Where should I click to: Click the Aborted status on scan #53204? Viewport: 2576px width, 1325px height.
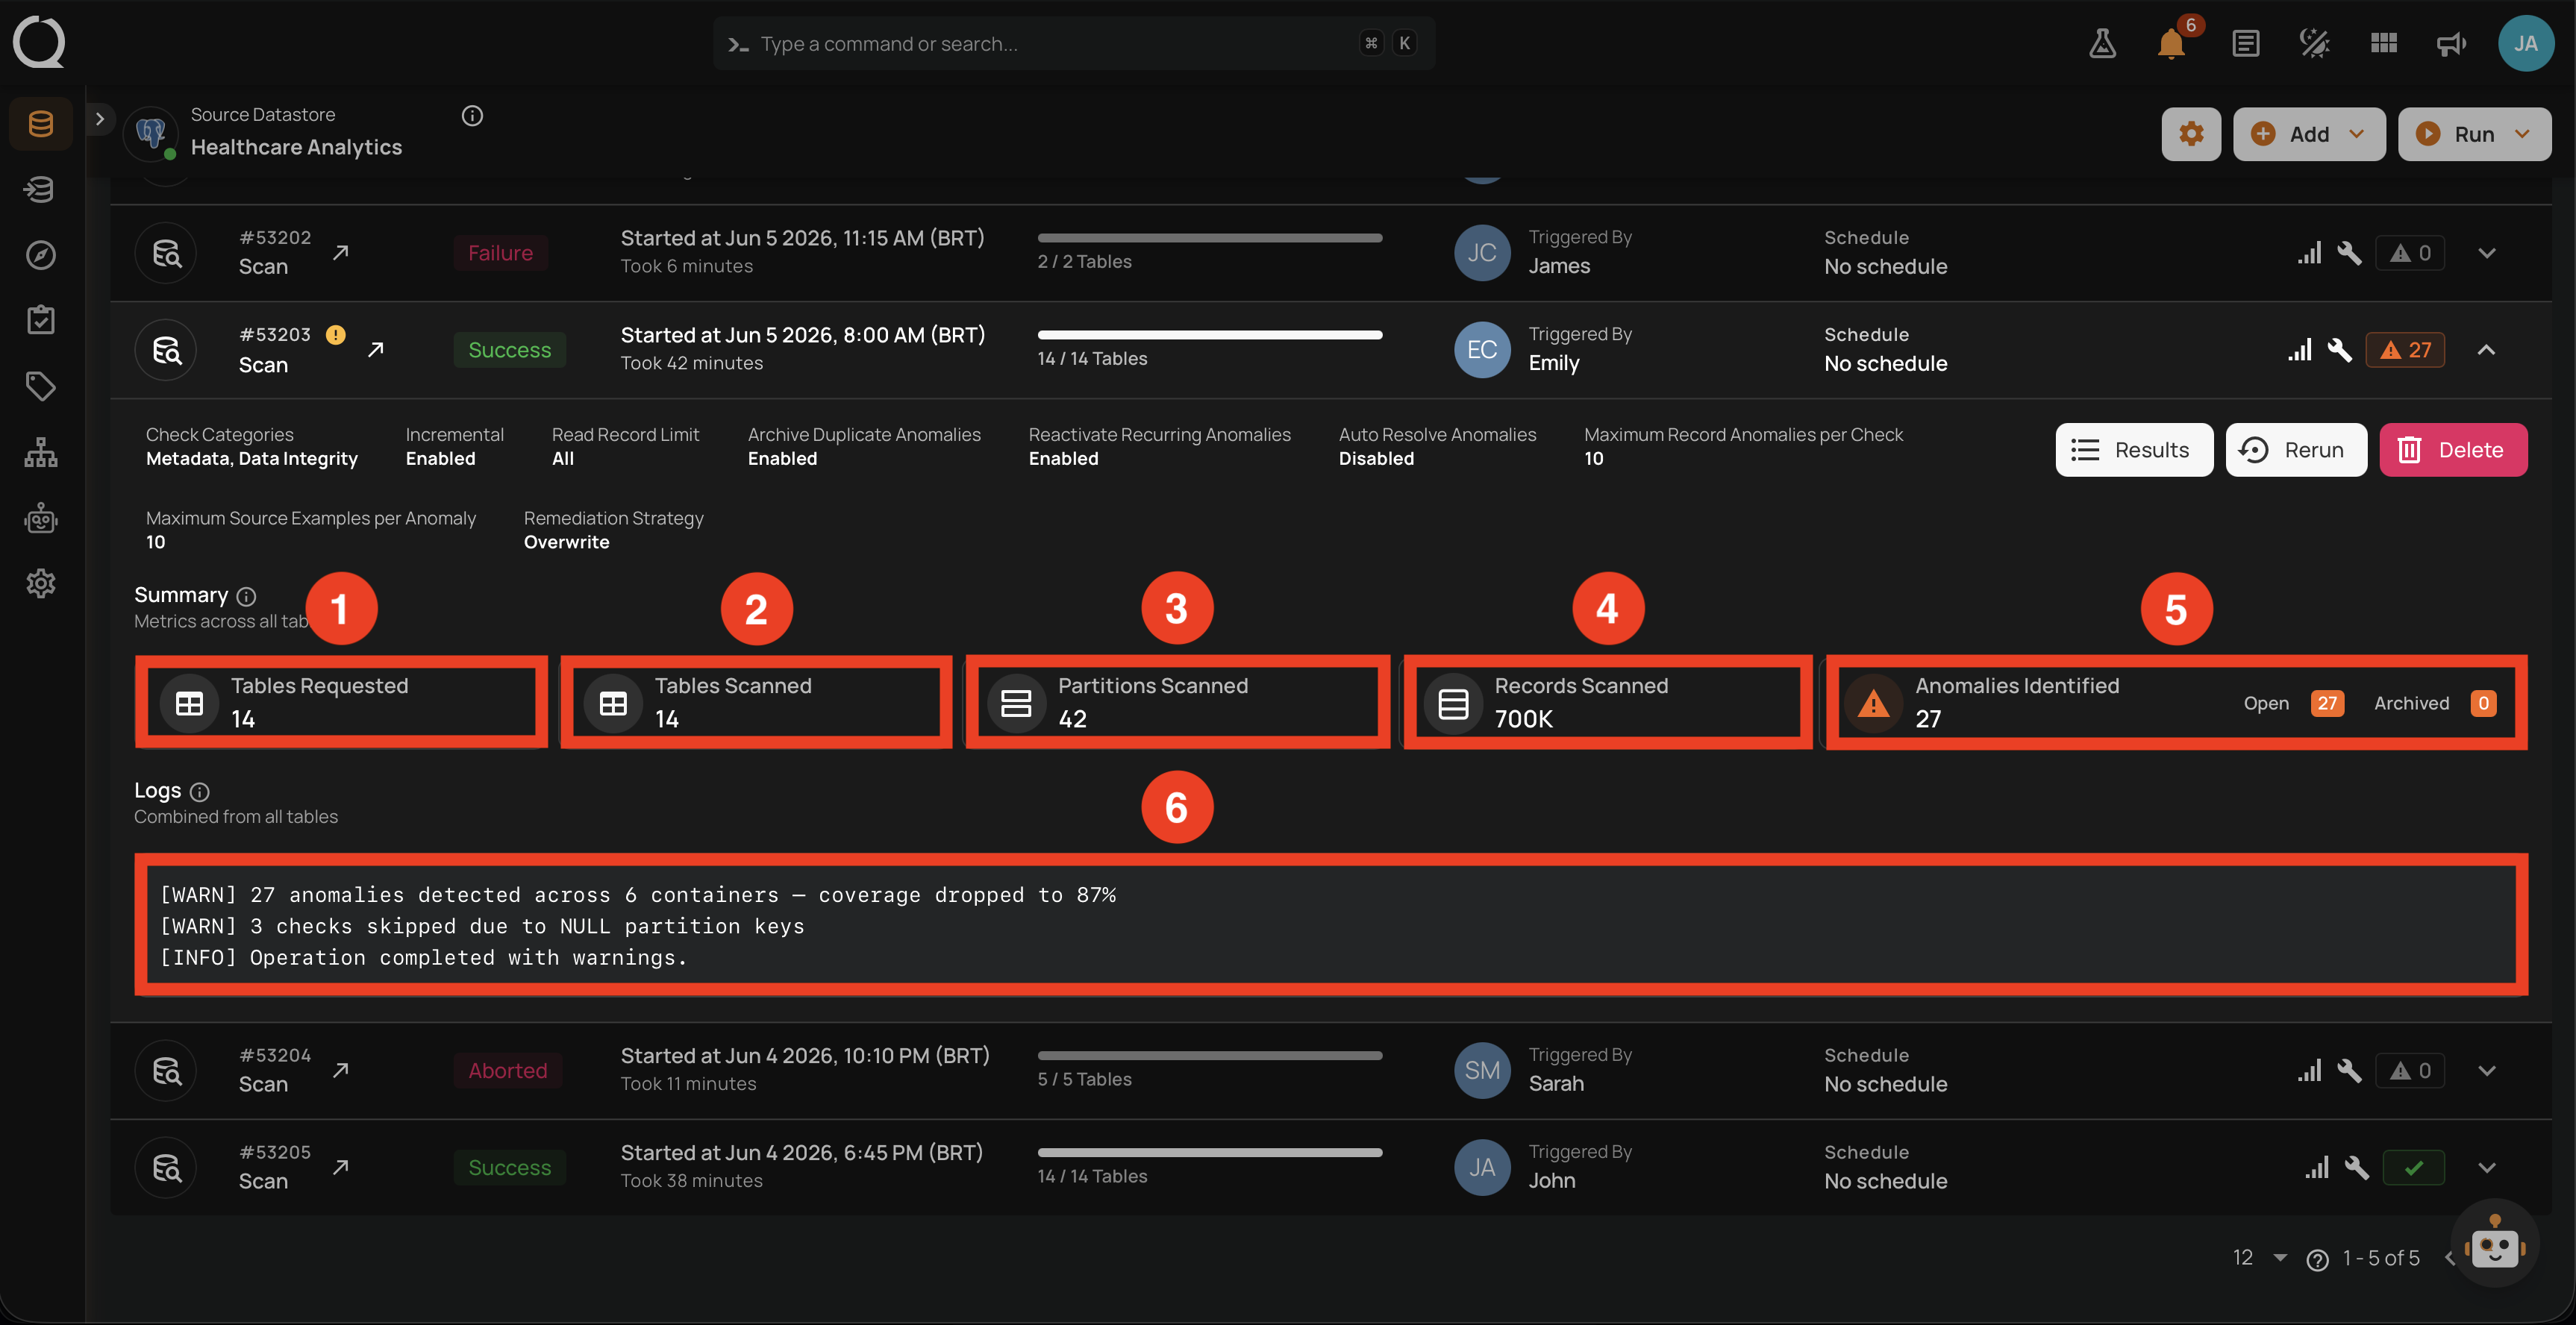[x=507, y=1071]
